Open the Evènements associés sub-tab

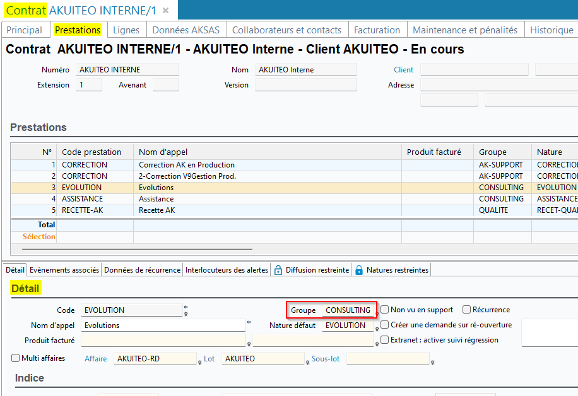[x=65, y=270]
